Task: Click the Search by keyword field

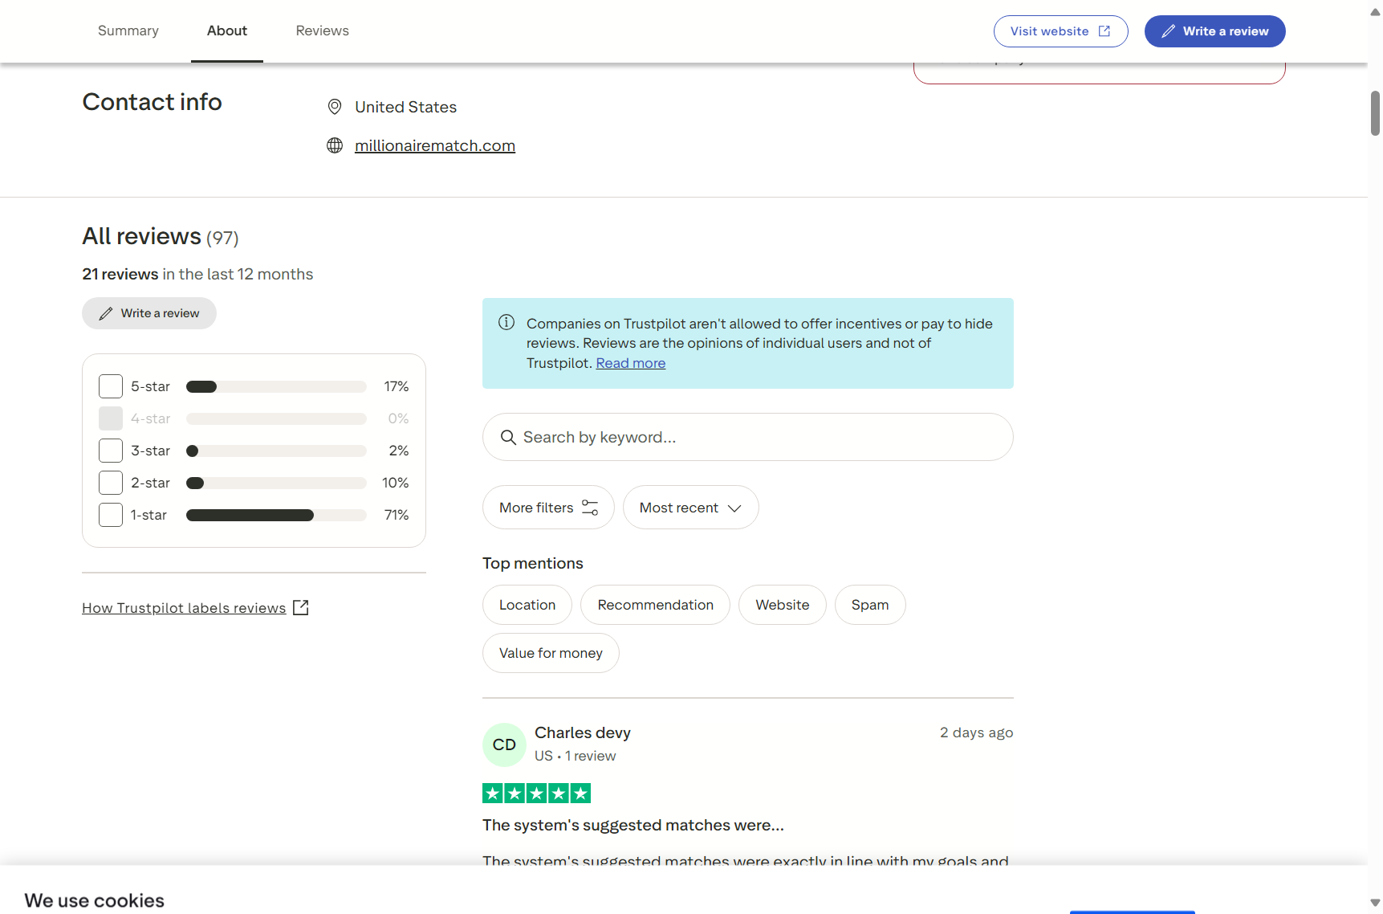Action: pyautogui.click(x=748, y=437)
